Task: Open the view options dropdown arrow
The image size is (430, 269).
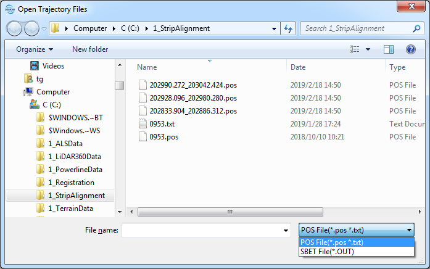Action: click(368, 49)
